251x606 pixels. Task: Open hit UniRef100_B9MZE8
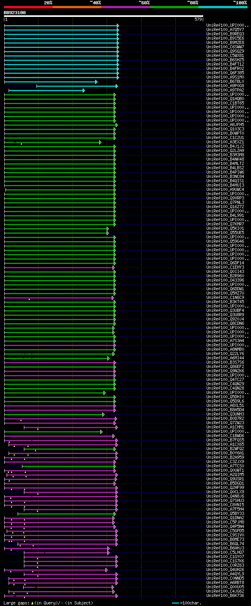(225, 42)
